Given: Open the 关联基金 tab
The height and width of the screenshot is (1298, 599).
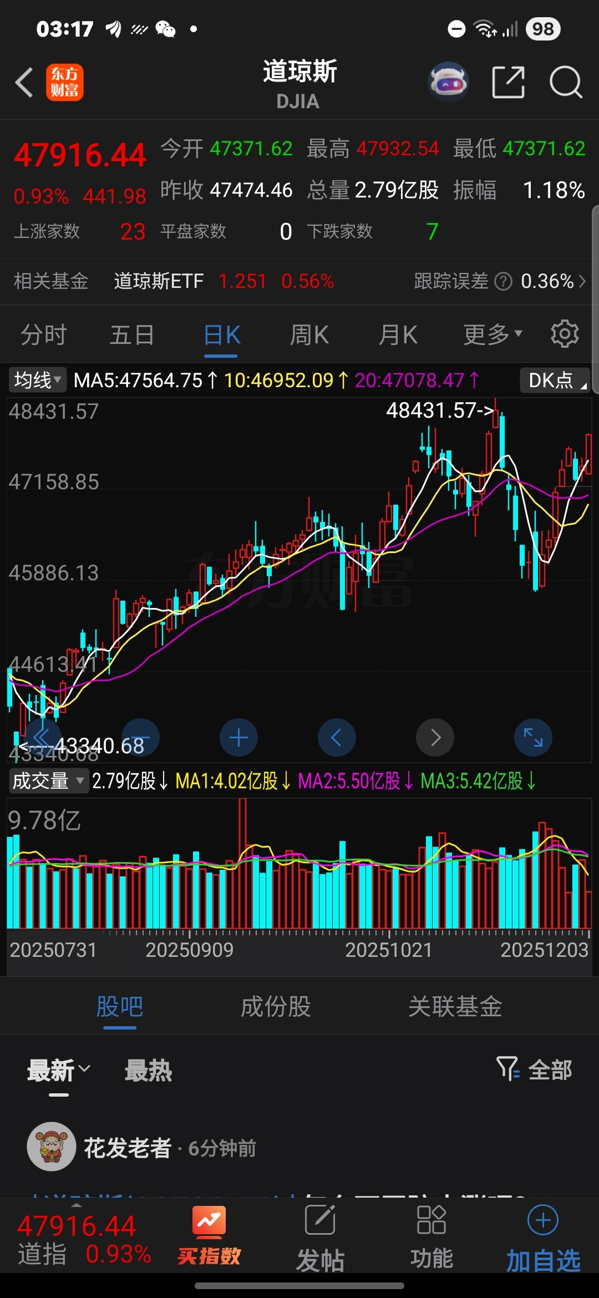Looking at the screenshot, I should (455, 1006).
